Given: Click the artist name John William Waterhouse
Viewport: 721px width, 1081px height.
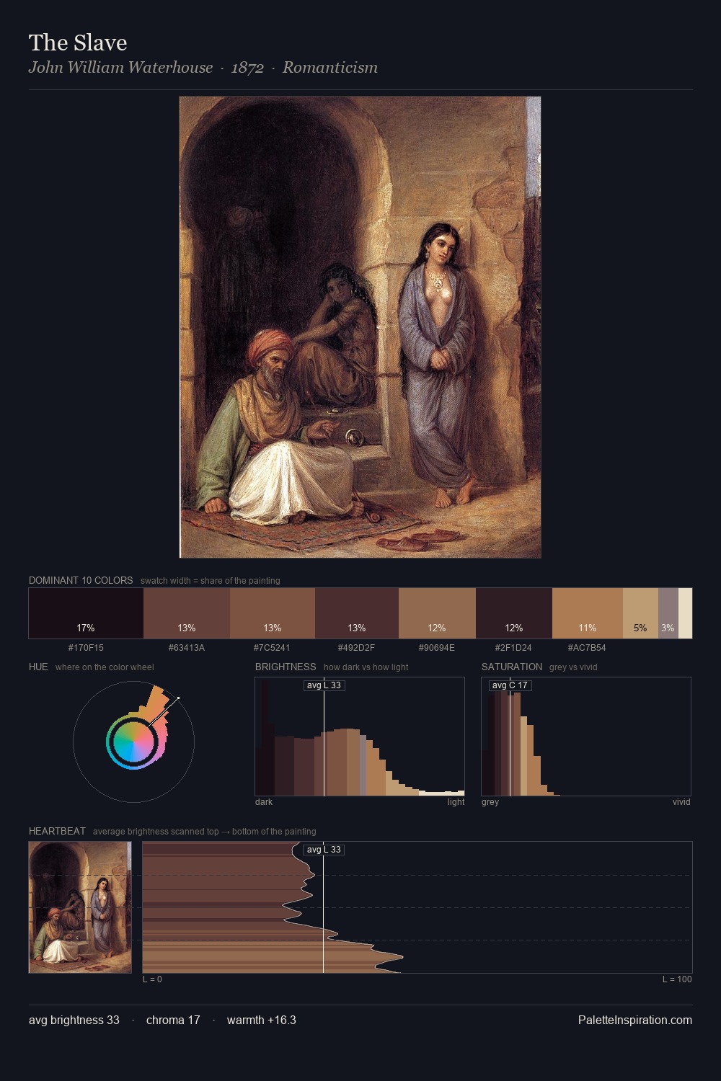Looking at the screenshot, I should pos(121,67).
